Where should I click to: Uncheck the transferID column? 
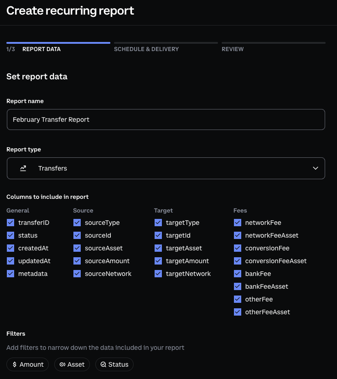pos(10,223)
